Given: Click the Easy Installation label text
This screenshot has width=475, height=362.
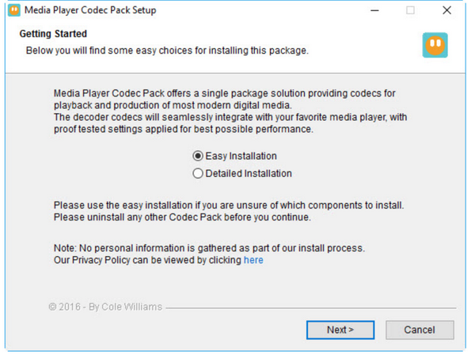Looking at the screenshot, I should click(x=241, y=156).
